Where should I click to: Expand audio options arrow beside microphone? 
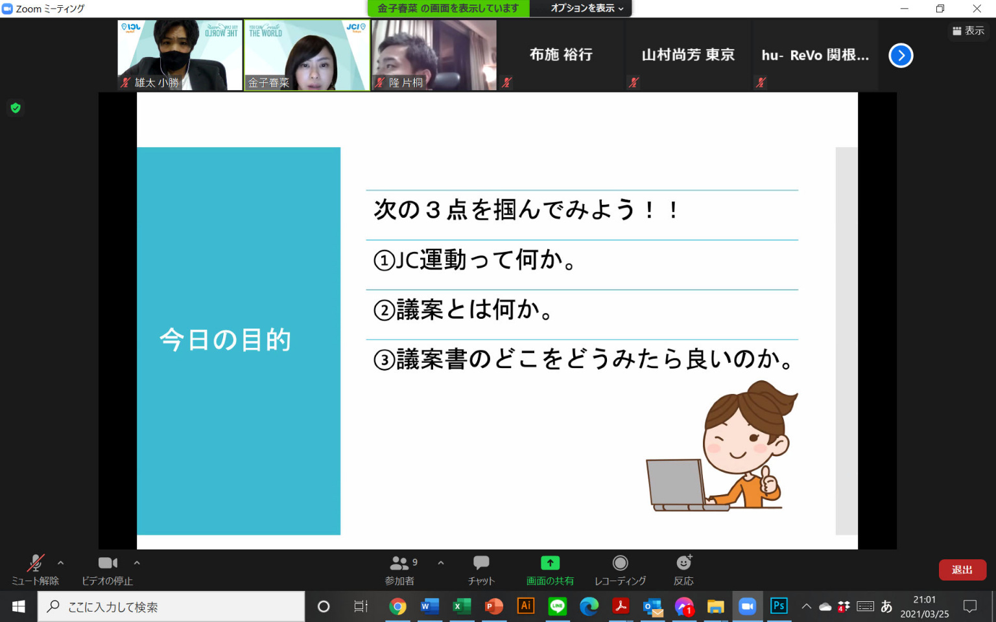[61, 563]
